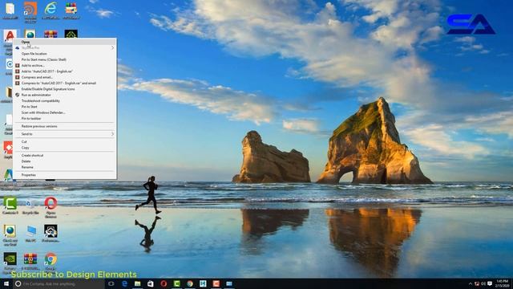Click Pin to Start entry
This screenshot has width=513, height=289.
coord(64,107)
